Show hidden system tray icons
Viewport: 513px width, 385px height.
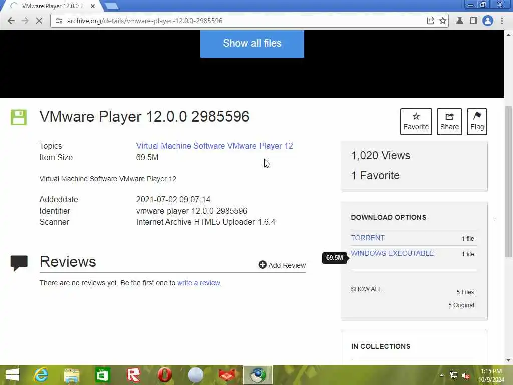coord(442,375)
